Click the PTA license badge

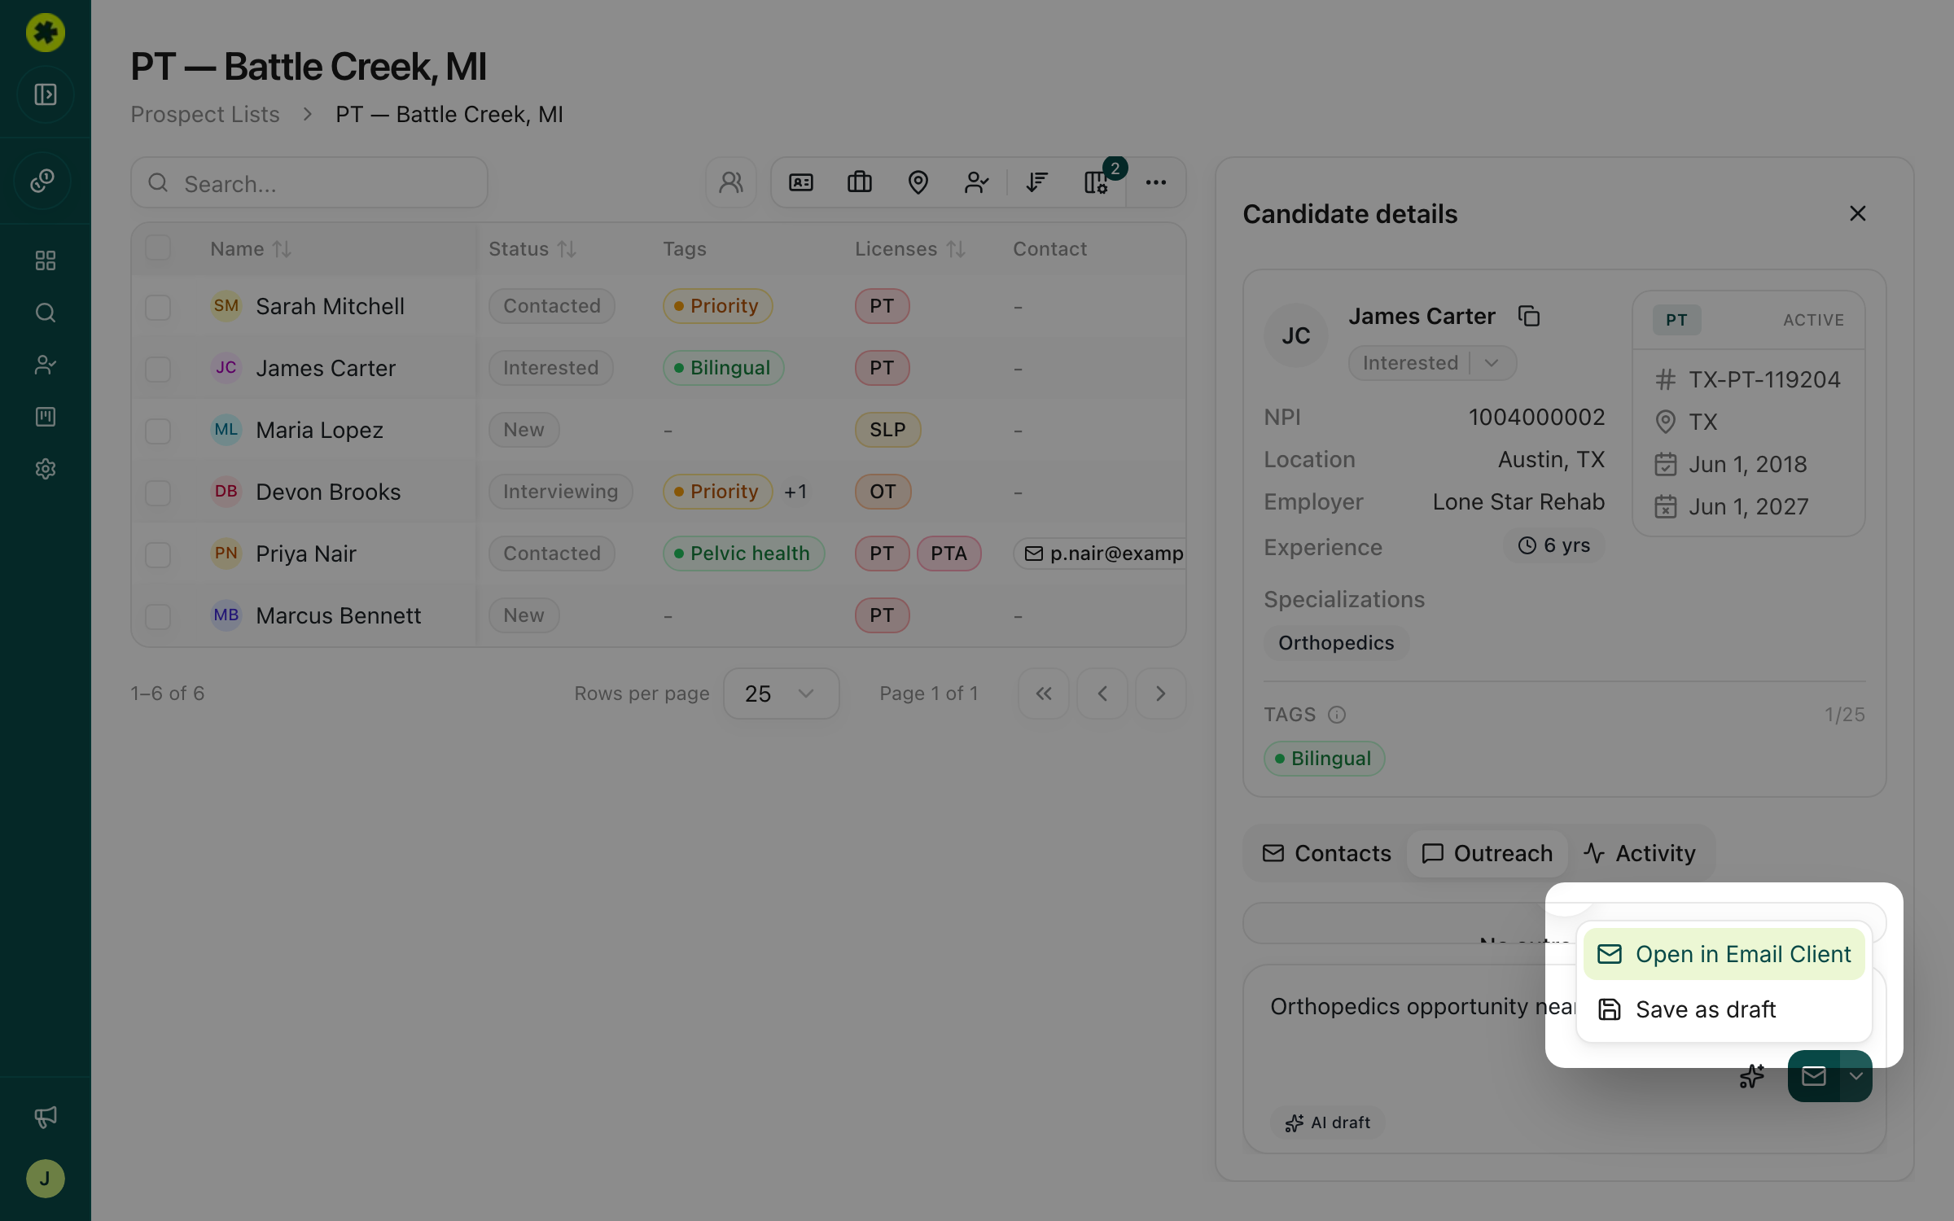[x=949, y=554]
